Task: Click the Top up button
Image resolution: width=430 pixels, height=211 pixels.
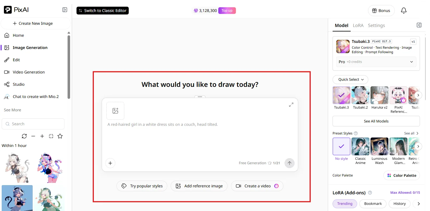Action: pyautogui.click(x=227, y=11)
